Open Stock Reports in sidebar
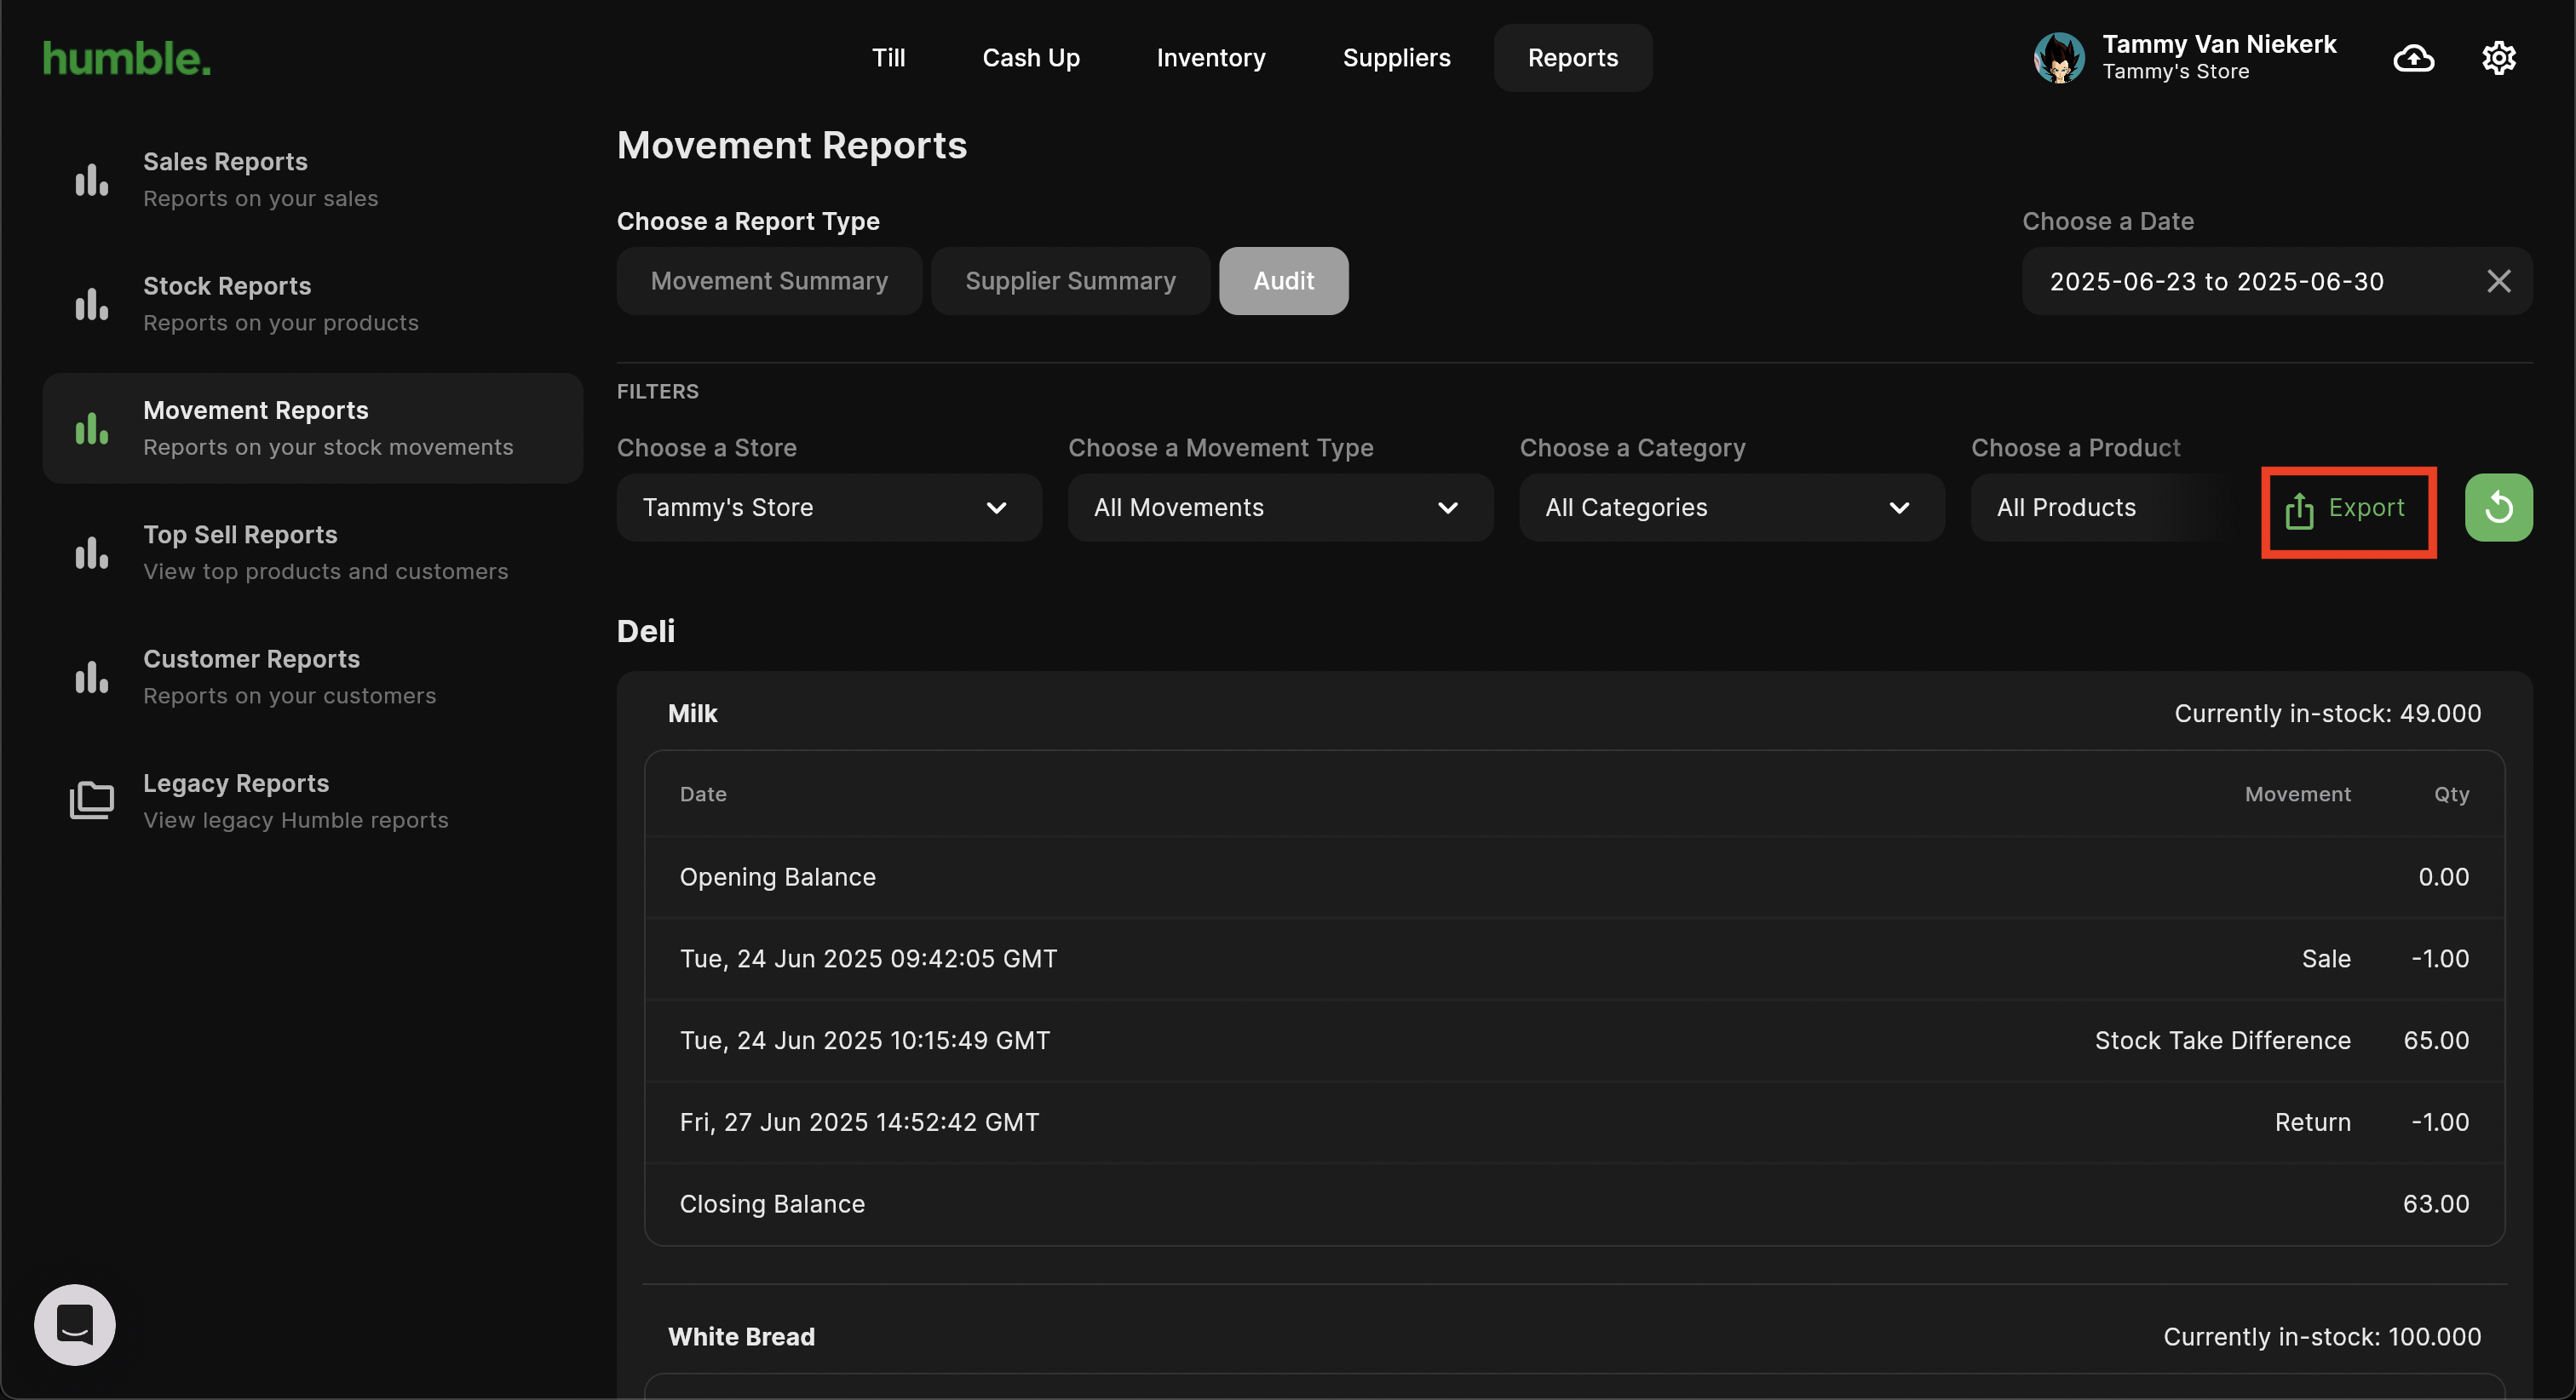This screenshot has height=1400, width=2576. (x=313, y=304)
